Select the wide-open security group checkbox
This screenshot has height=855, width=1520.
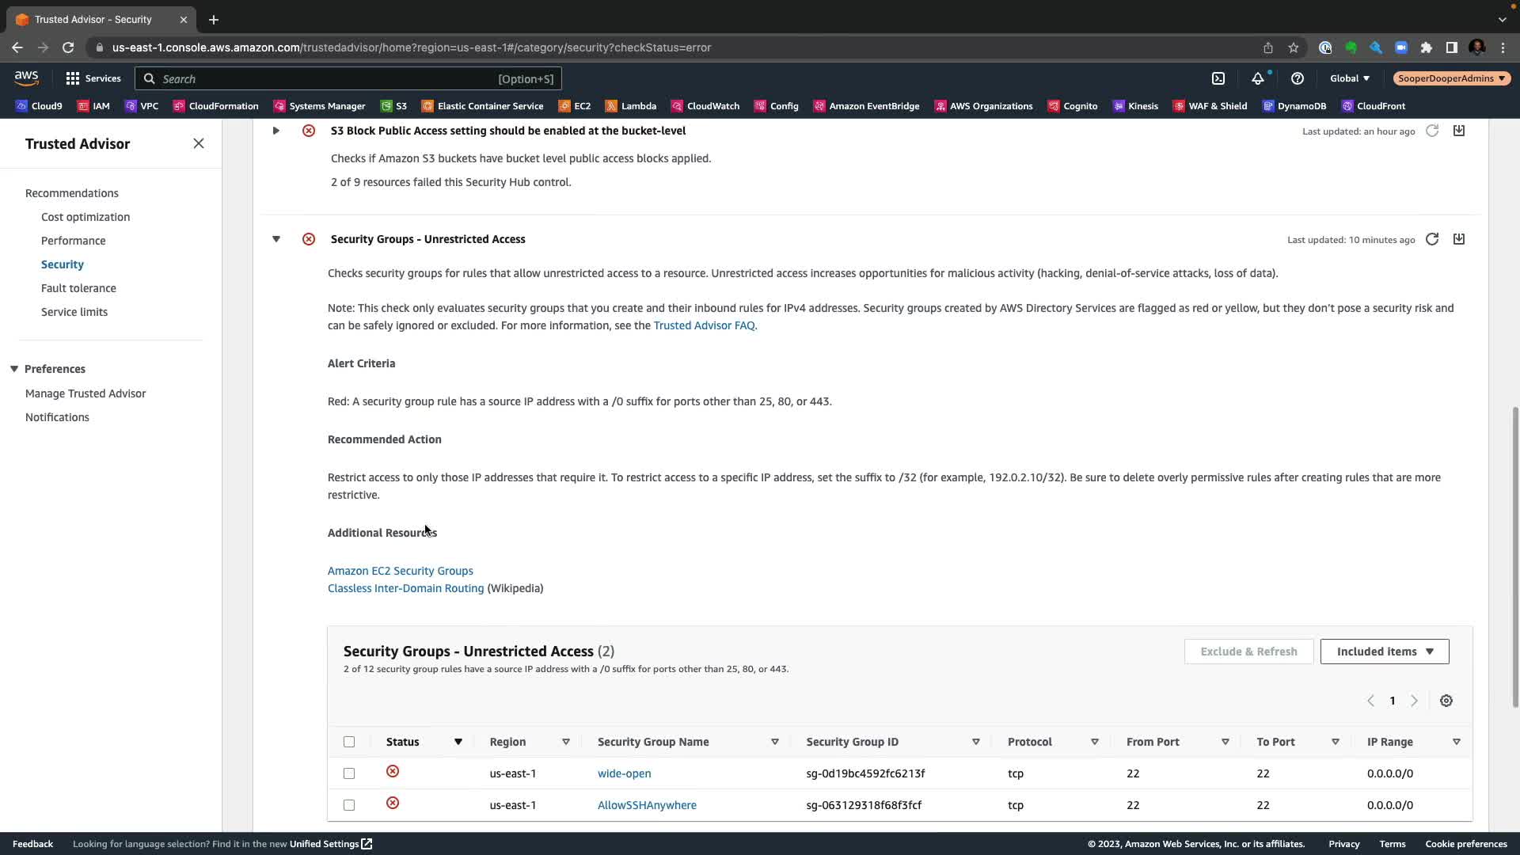(349, 773)
